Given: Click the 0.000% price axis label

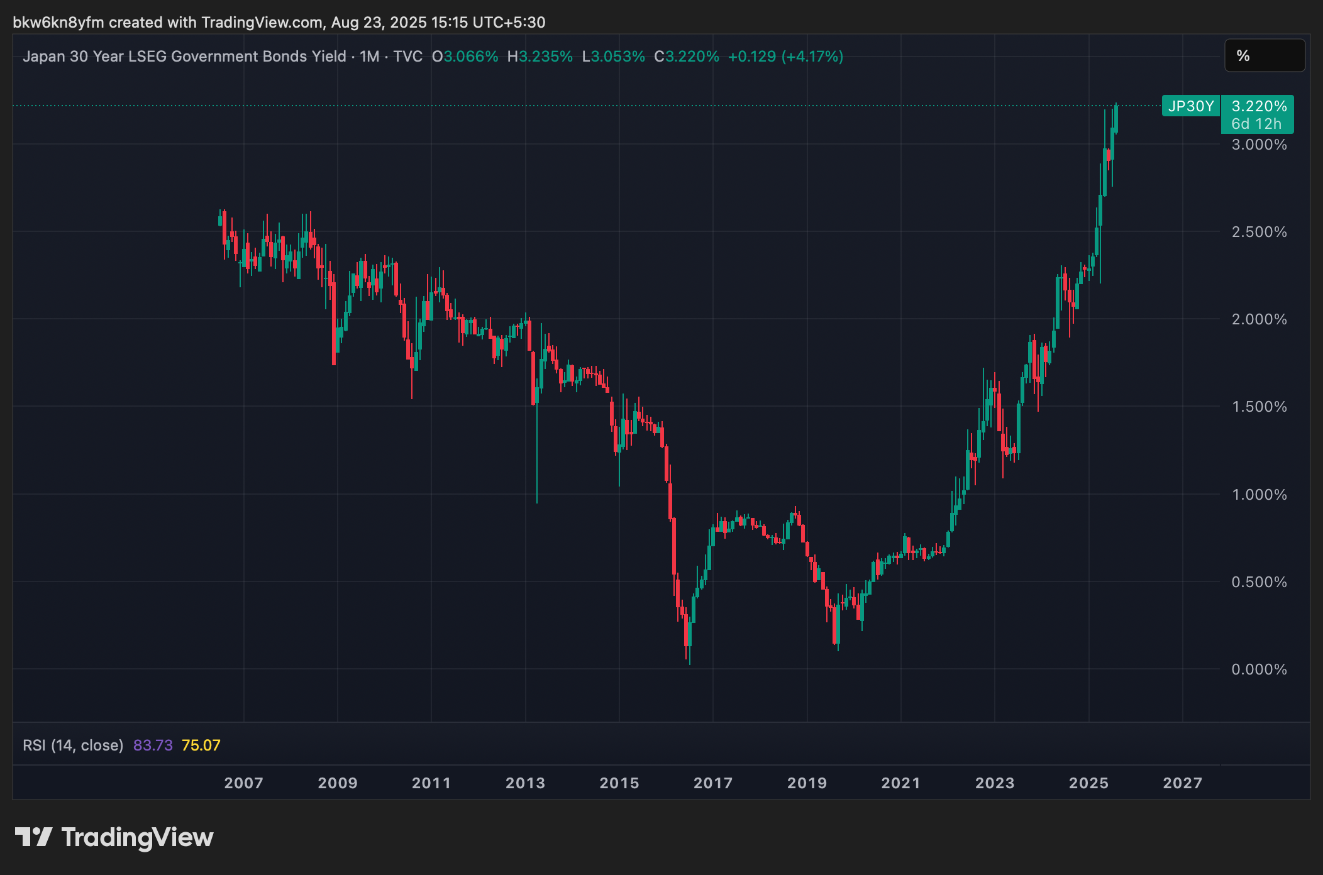Looking at the screenshot, I should 1258,669.
